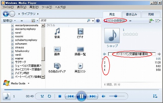163x103 pixels.
Task: Open the 画像 pictures category icon
Action: click(57, 49)
